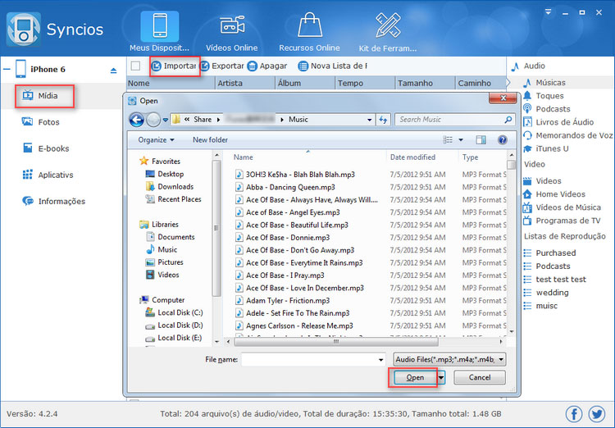The image size is (615, 428).
Task: Expand the File name combo box arrow
Action: pyautogui.click(x=380, y=359)
